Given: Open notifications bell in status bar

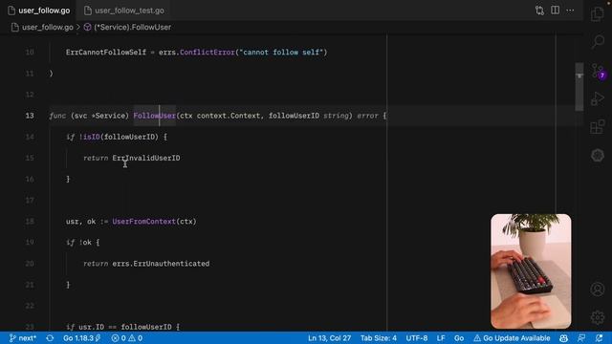Looking at the screenshot, I should pyautogui.click(x=600, y=338).
